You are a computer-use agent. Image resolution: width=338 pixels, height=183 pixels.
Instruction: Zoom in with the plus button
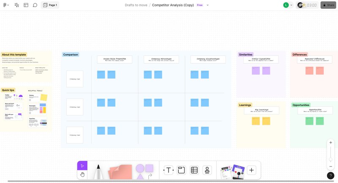(330, 143)
